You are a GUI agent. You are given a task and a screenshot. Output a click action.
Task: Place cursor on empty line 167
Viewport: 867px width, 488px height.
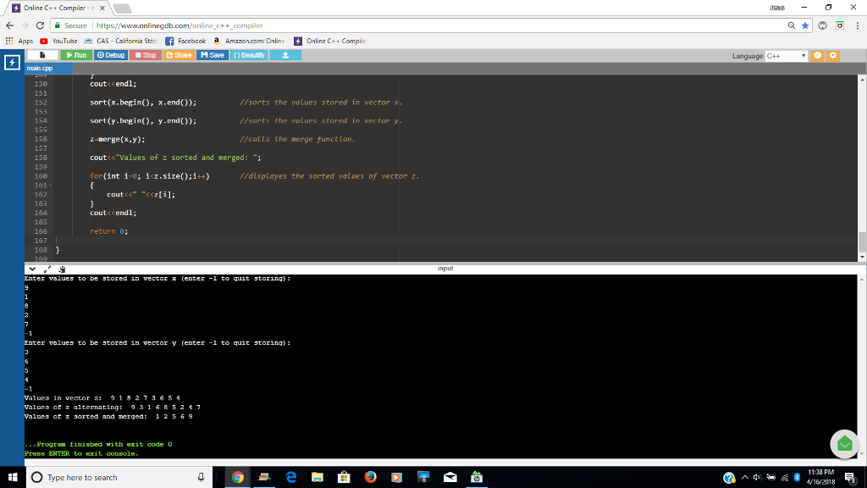coord(456,241)
